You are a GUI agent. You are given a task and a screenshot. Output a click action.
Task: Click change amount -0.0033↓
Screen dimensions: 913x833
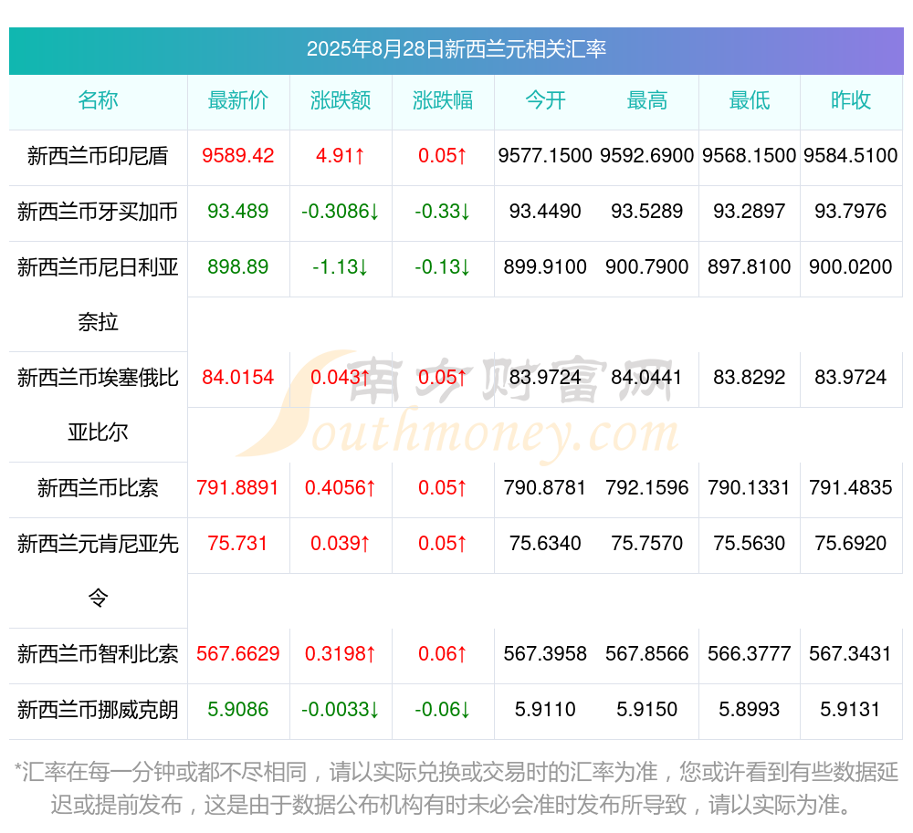(341, 710)
